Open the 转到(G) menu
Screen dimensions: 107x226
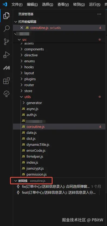(x=79, y=4)
